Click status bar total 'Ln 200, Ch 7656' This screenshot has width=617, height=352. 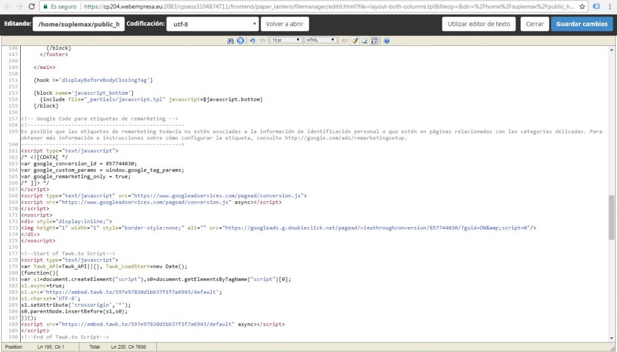tap(128, 347)
